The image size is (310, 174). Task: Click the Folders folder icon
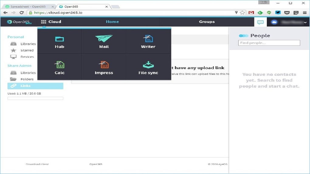13,79
